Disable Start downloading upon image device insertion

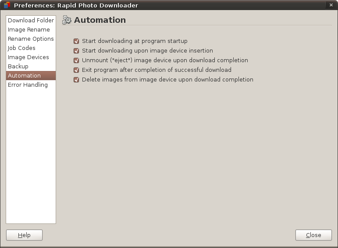pos(77,51)
